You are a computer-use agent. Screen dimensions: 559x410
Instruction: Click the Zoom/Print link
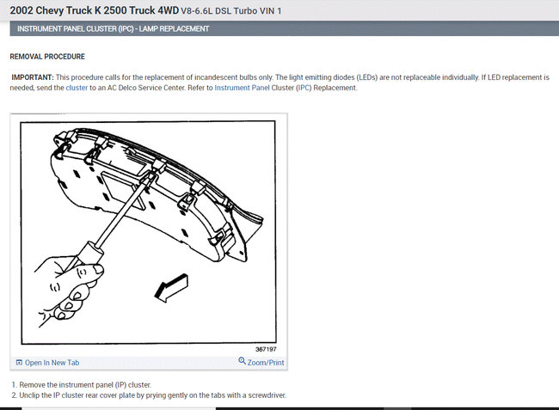click(x=266, y=363)
